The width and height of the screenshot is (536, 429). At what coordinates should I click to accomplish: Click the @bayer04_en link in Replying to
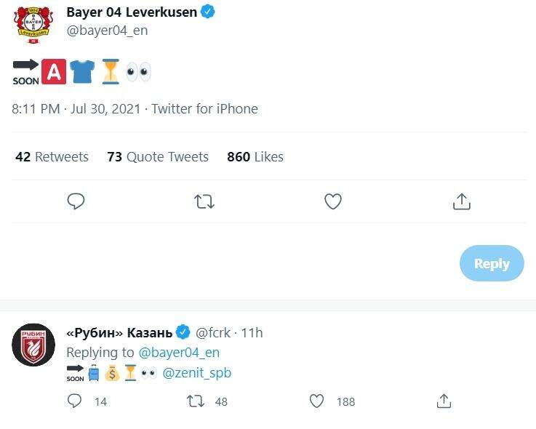179,353
